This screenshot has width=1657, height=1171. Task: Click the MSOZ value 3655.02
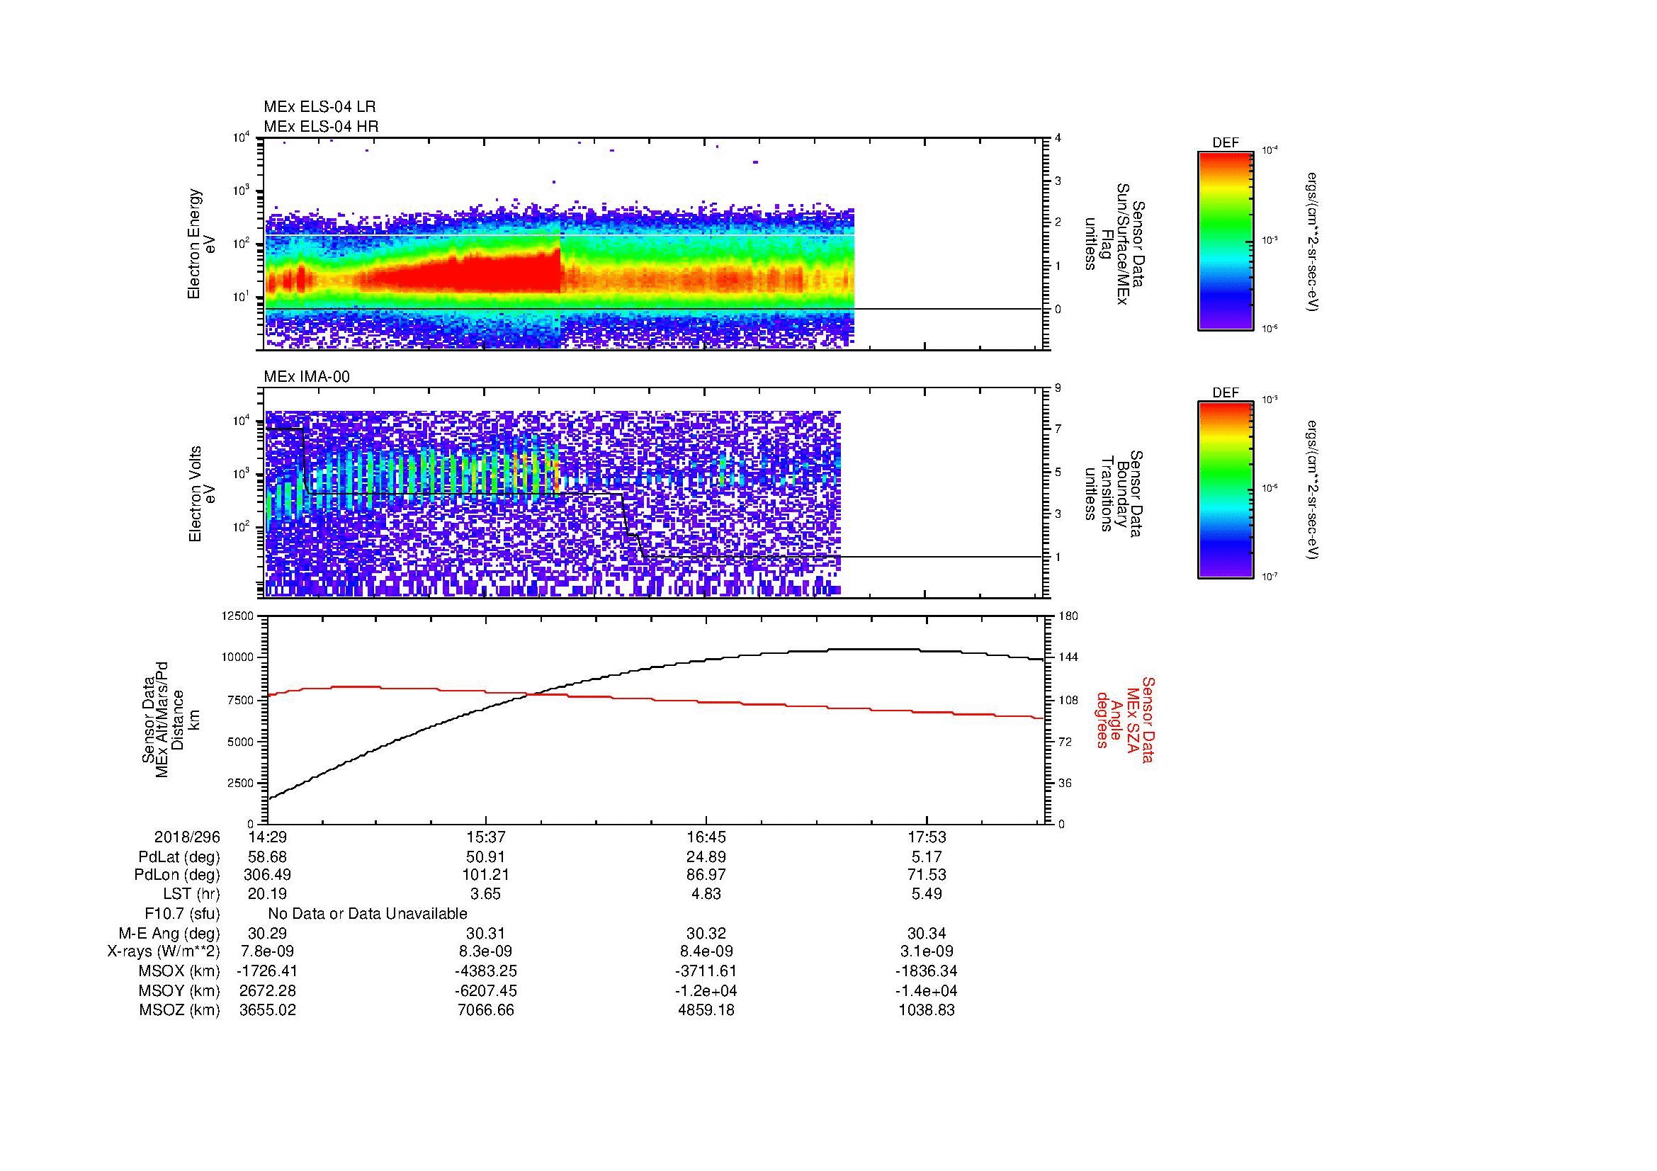point(267,1010)
